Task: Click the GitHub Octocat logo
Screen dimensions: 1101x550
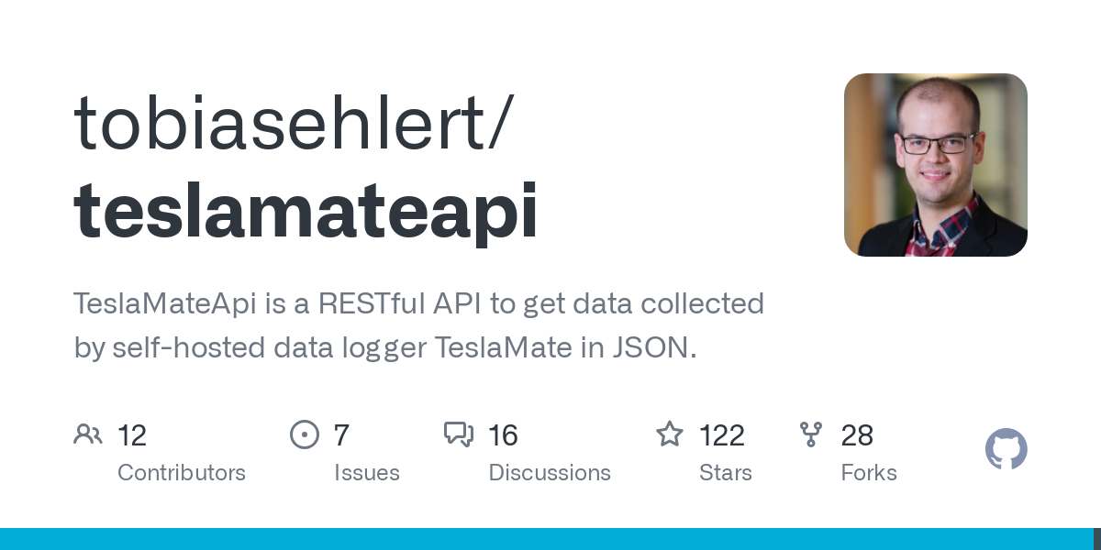Action: pos(1006,449)
